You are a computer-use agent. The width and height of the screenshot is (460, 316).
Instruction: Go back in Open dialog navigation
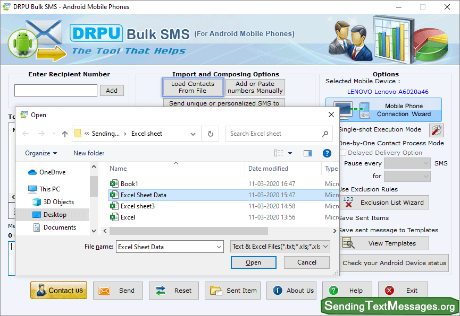pos(26,134)
